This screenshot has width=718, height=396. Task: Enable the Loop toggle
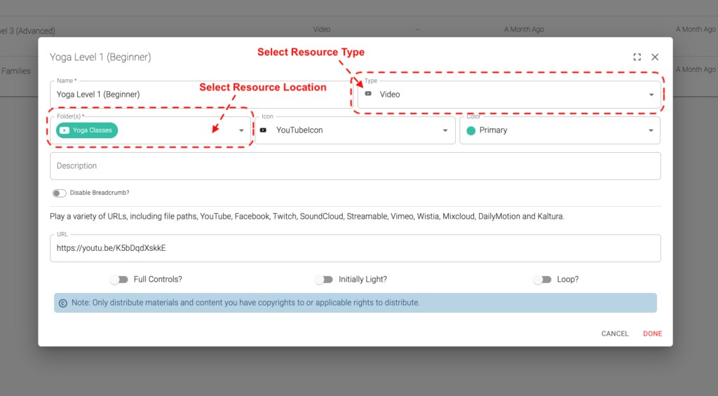click(x=542, y=280)
